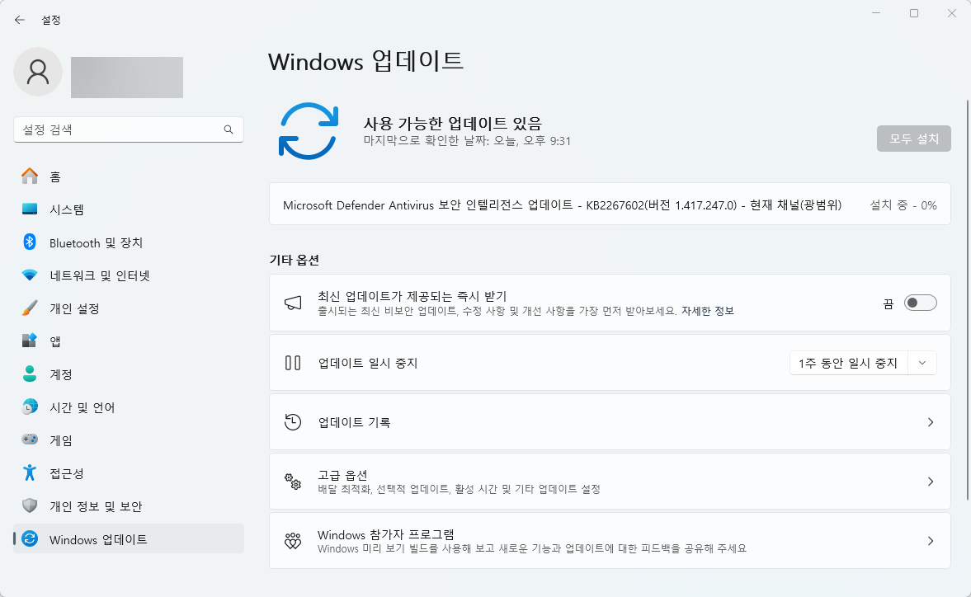Expand Windows 참가자 프로그램 chevron
This screenshot has height=597, width=971.
(x=930, y=541)
